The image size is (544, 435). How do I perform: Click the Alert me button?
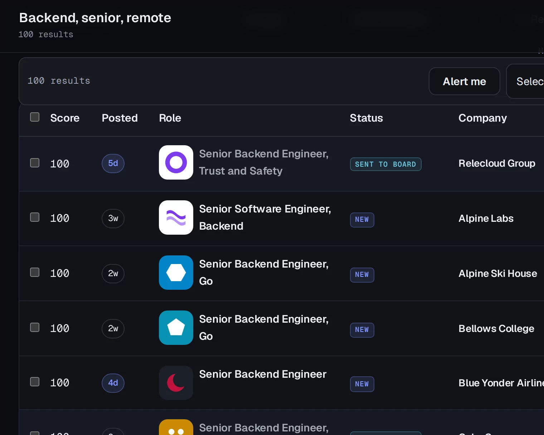pos(465,81)
